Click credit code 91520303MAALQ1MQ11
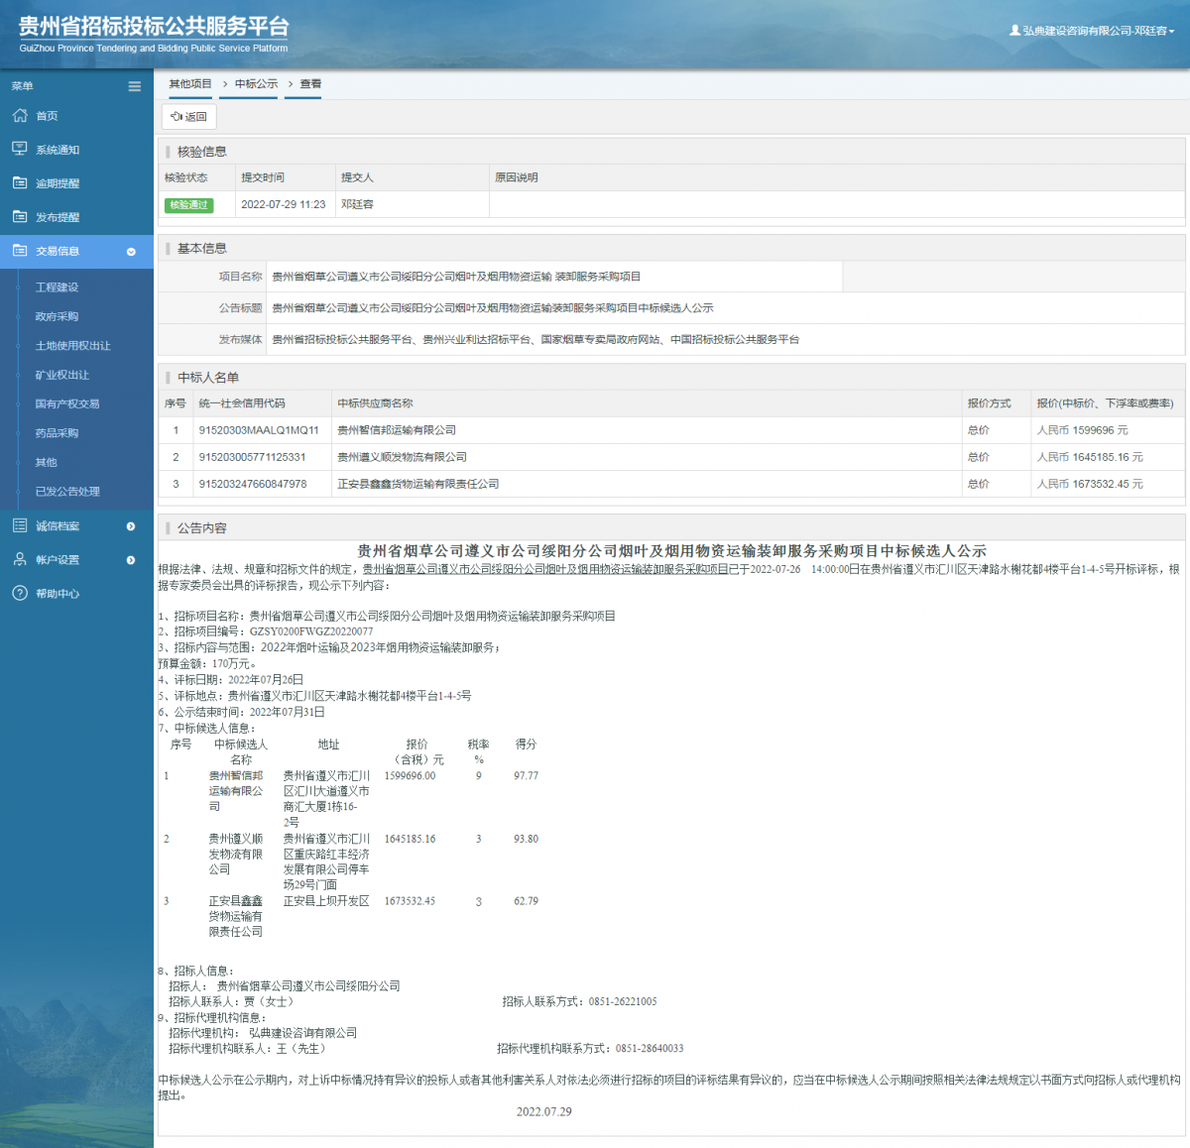The width and height of the screenshot is (1190, 1148). click(259, 430)
